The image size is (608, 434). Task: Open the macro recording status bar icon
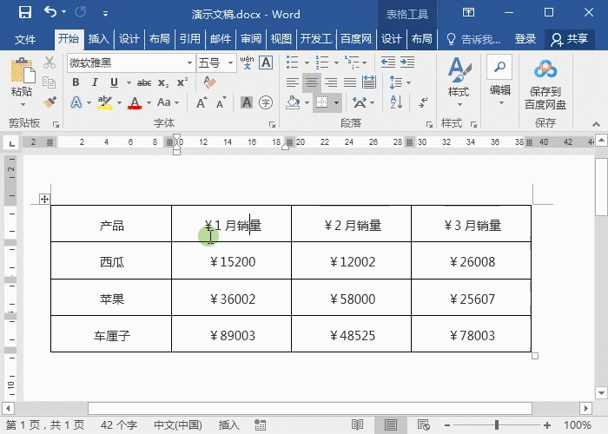coord(261,425)
